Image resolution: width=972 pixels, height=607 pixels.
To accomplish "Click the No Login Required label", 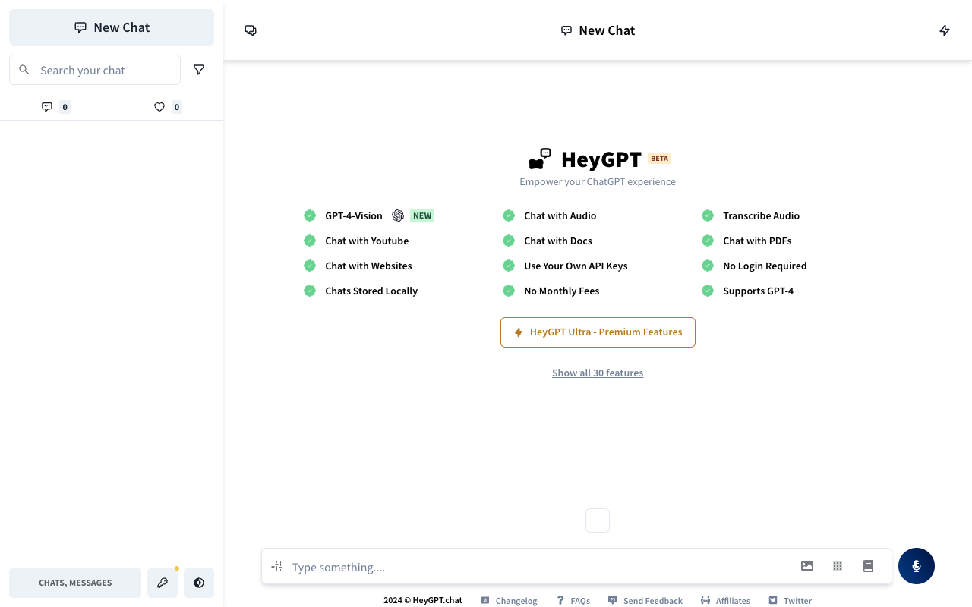I will click(765, 266).
